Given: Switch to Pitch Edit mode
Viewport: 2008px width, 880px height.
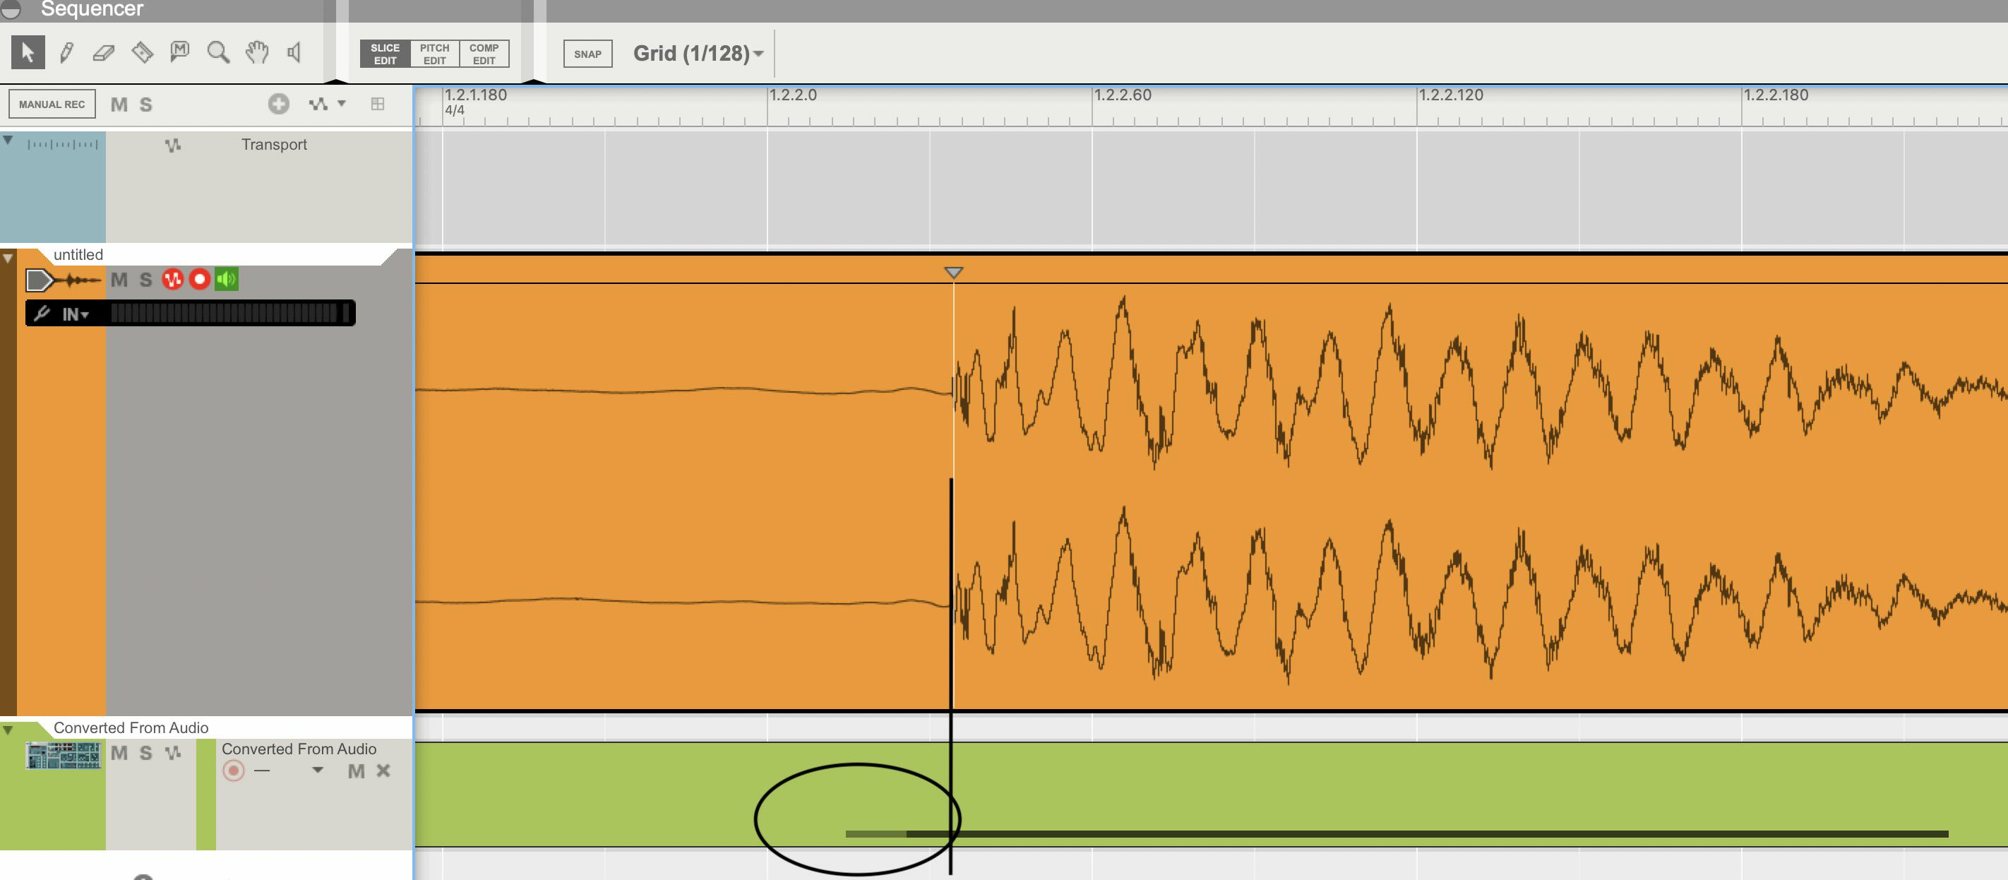Looking at the screenshot, I should pyautogui.click(x=434, y=54).
